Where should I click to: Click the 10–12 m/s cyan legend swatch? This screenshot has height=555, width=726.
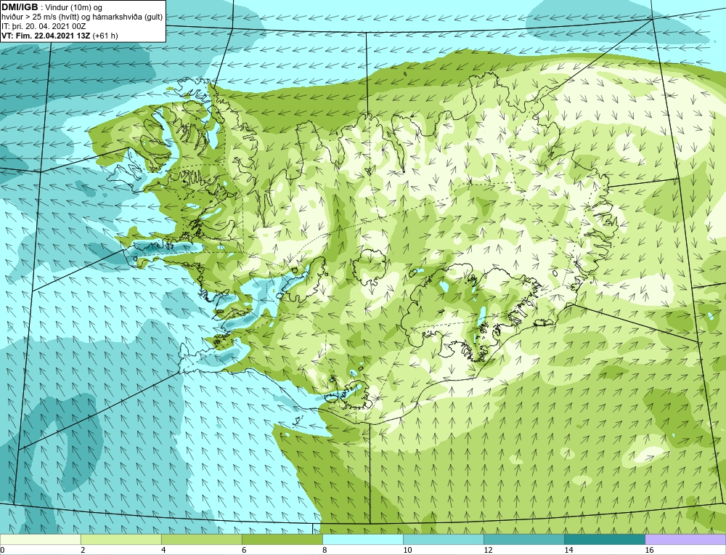tap(443, 539)
